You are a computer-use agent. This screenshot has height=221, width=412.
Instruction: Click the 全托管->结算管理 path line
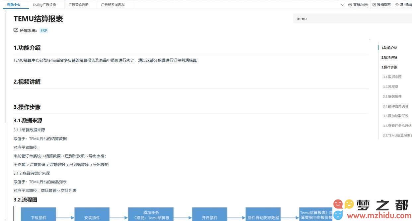61,164
